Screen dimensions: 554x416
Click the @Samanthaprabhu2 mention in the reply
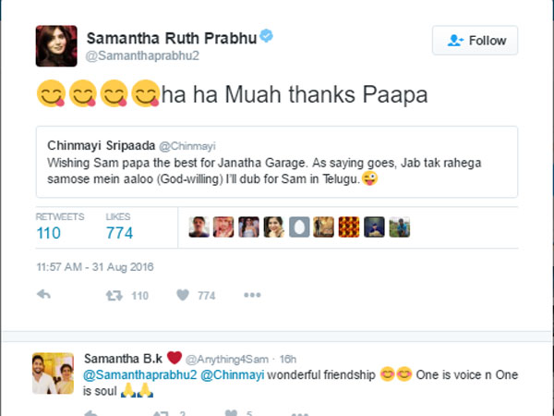click(139, 375)
